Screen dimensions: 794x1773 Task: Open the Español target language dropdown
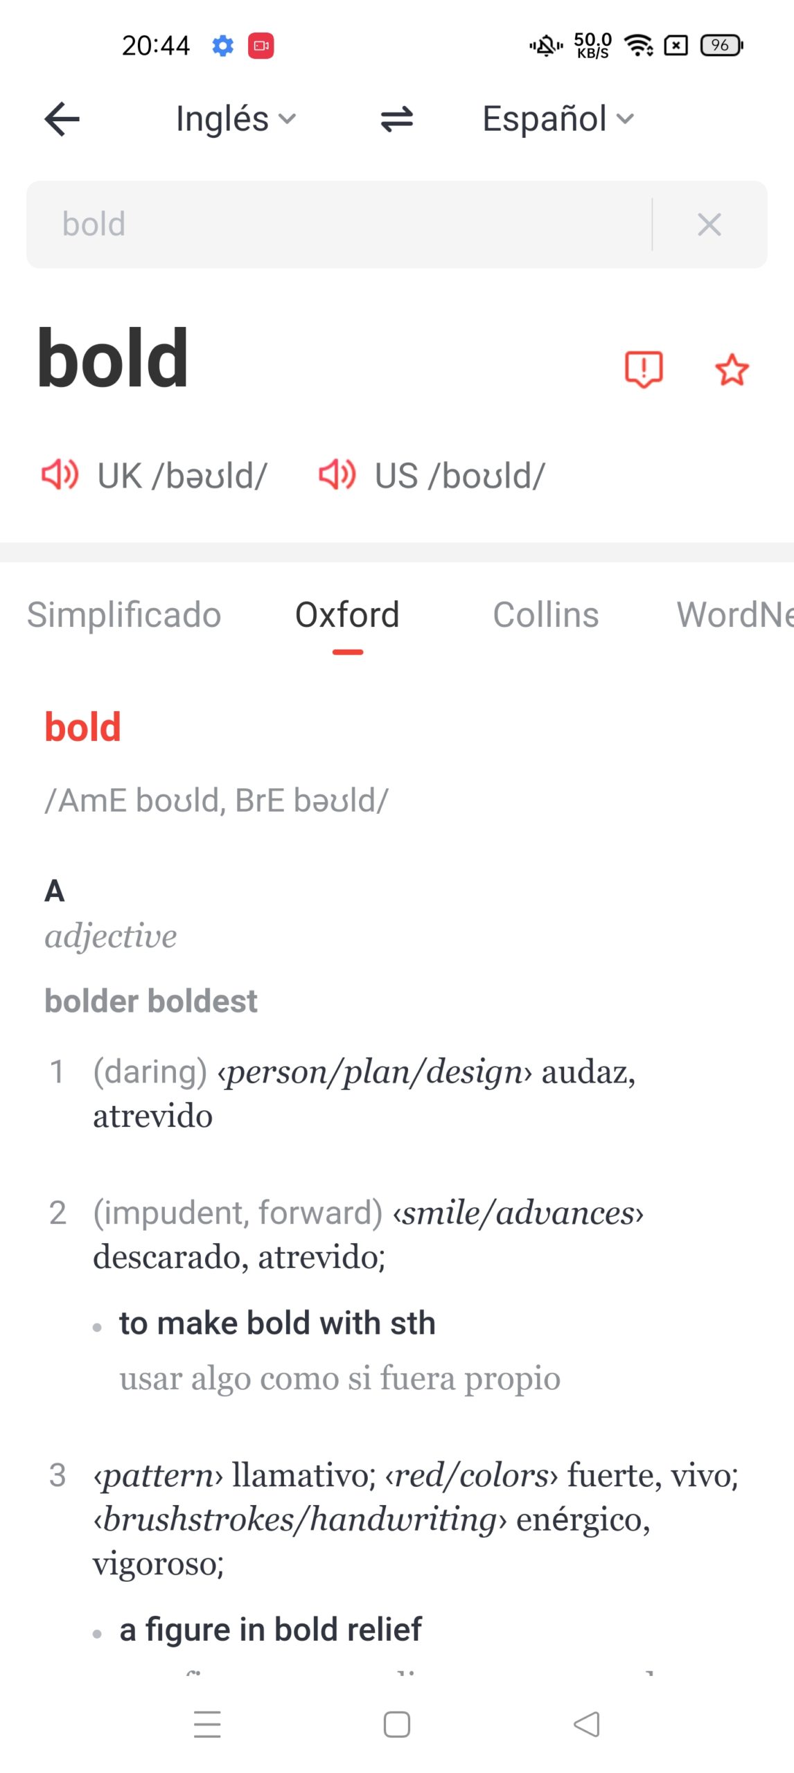(558, 119)
